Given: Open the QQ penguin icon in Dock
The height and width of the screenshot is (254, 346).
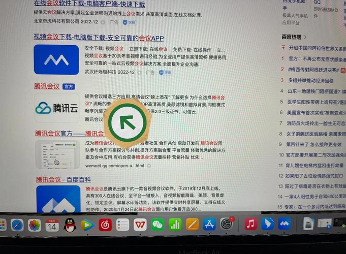Looking at the screenshot, I should 70,226.
